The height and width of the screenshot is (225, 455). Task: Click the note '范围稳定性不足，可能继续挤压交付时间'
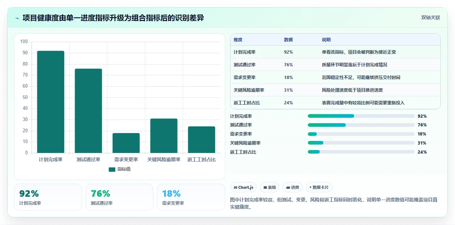click(361, 78)
